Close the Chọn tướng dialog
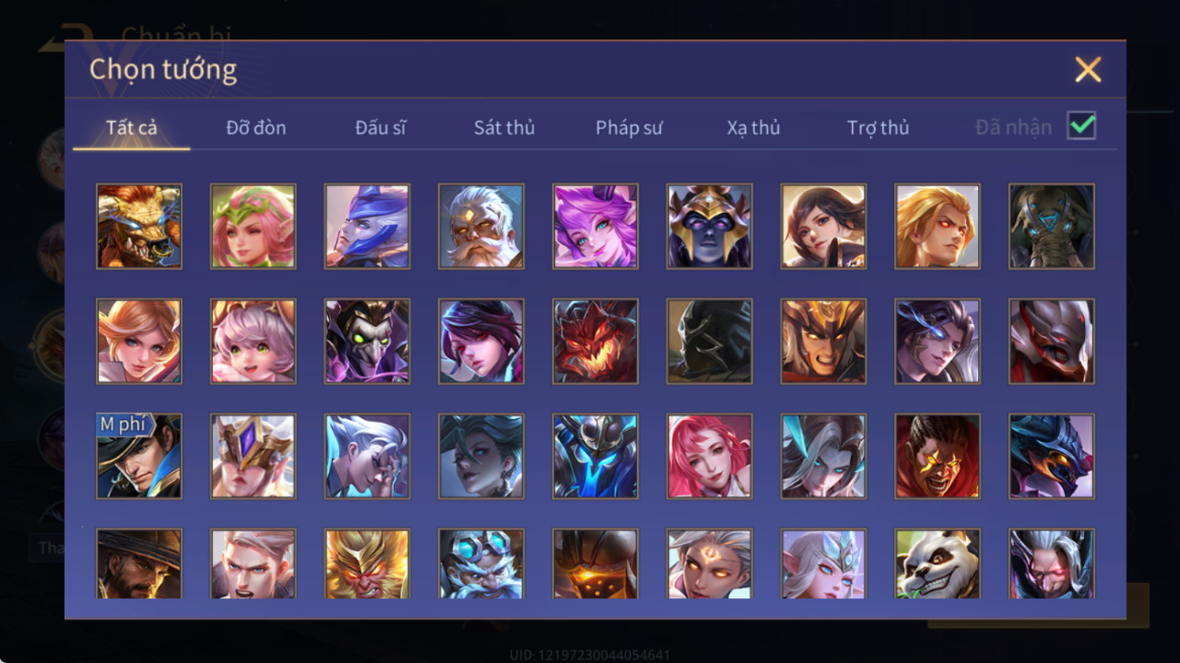 [1088, 69]
